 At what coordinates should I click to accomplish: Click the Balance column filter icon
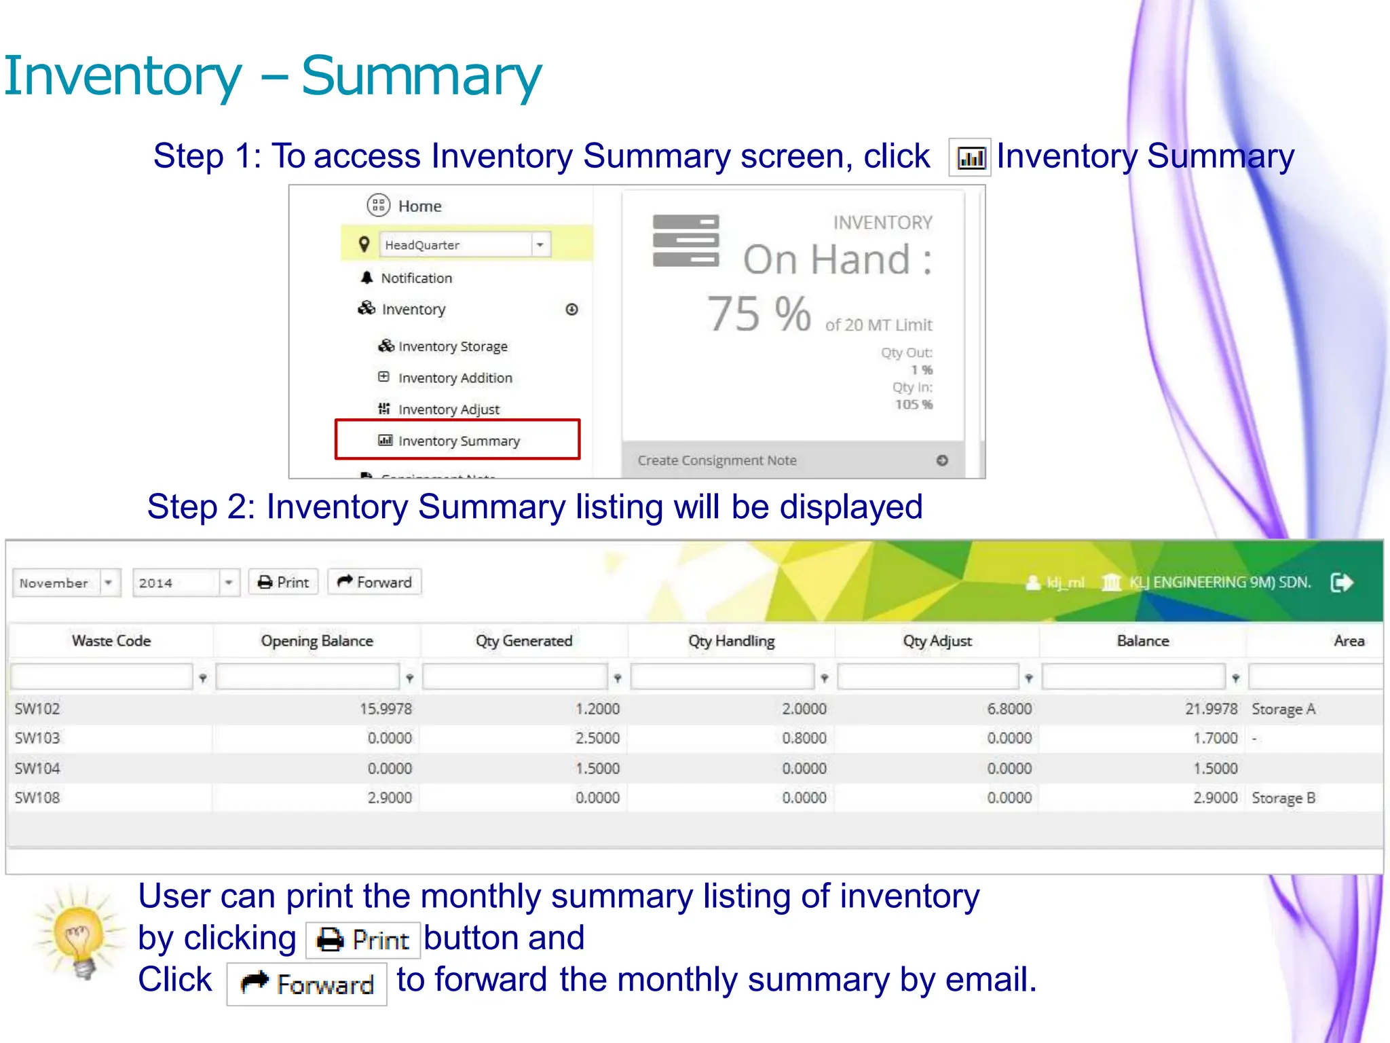pyautogui.click(x=1235, y=678)
